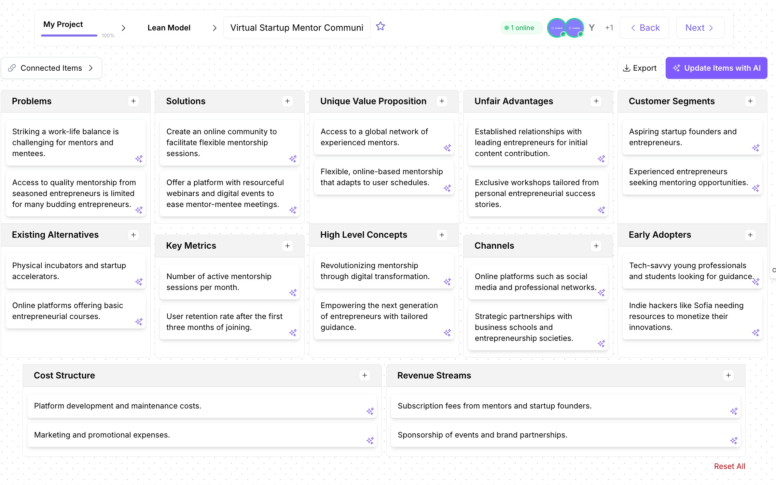This screenshot has width=776, height=485.
Task: Click the AI sparkle on the subscription fees card
Action: coord(734,411)
